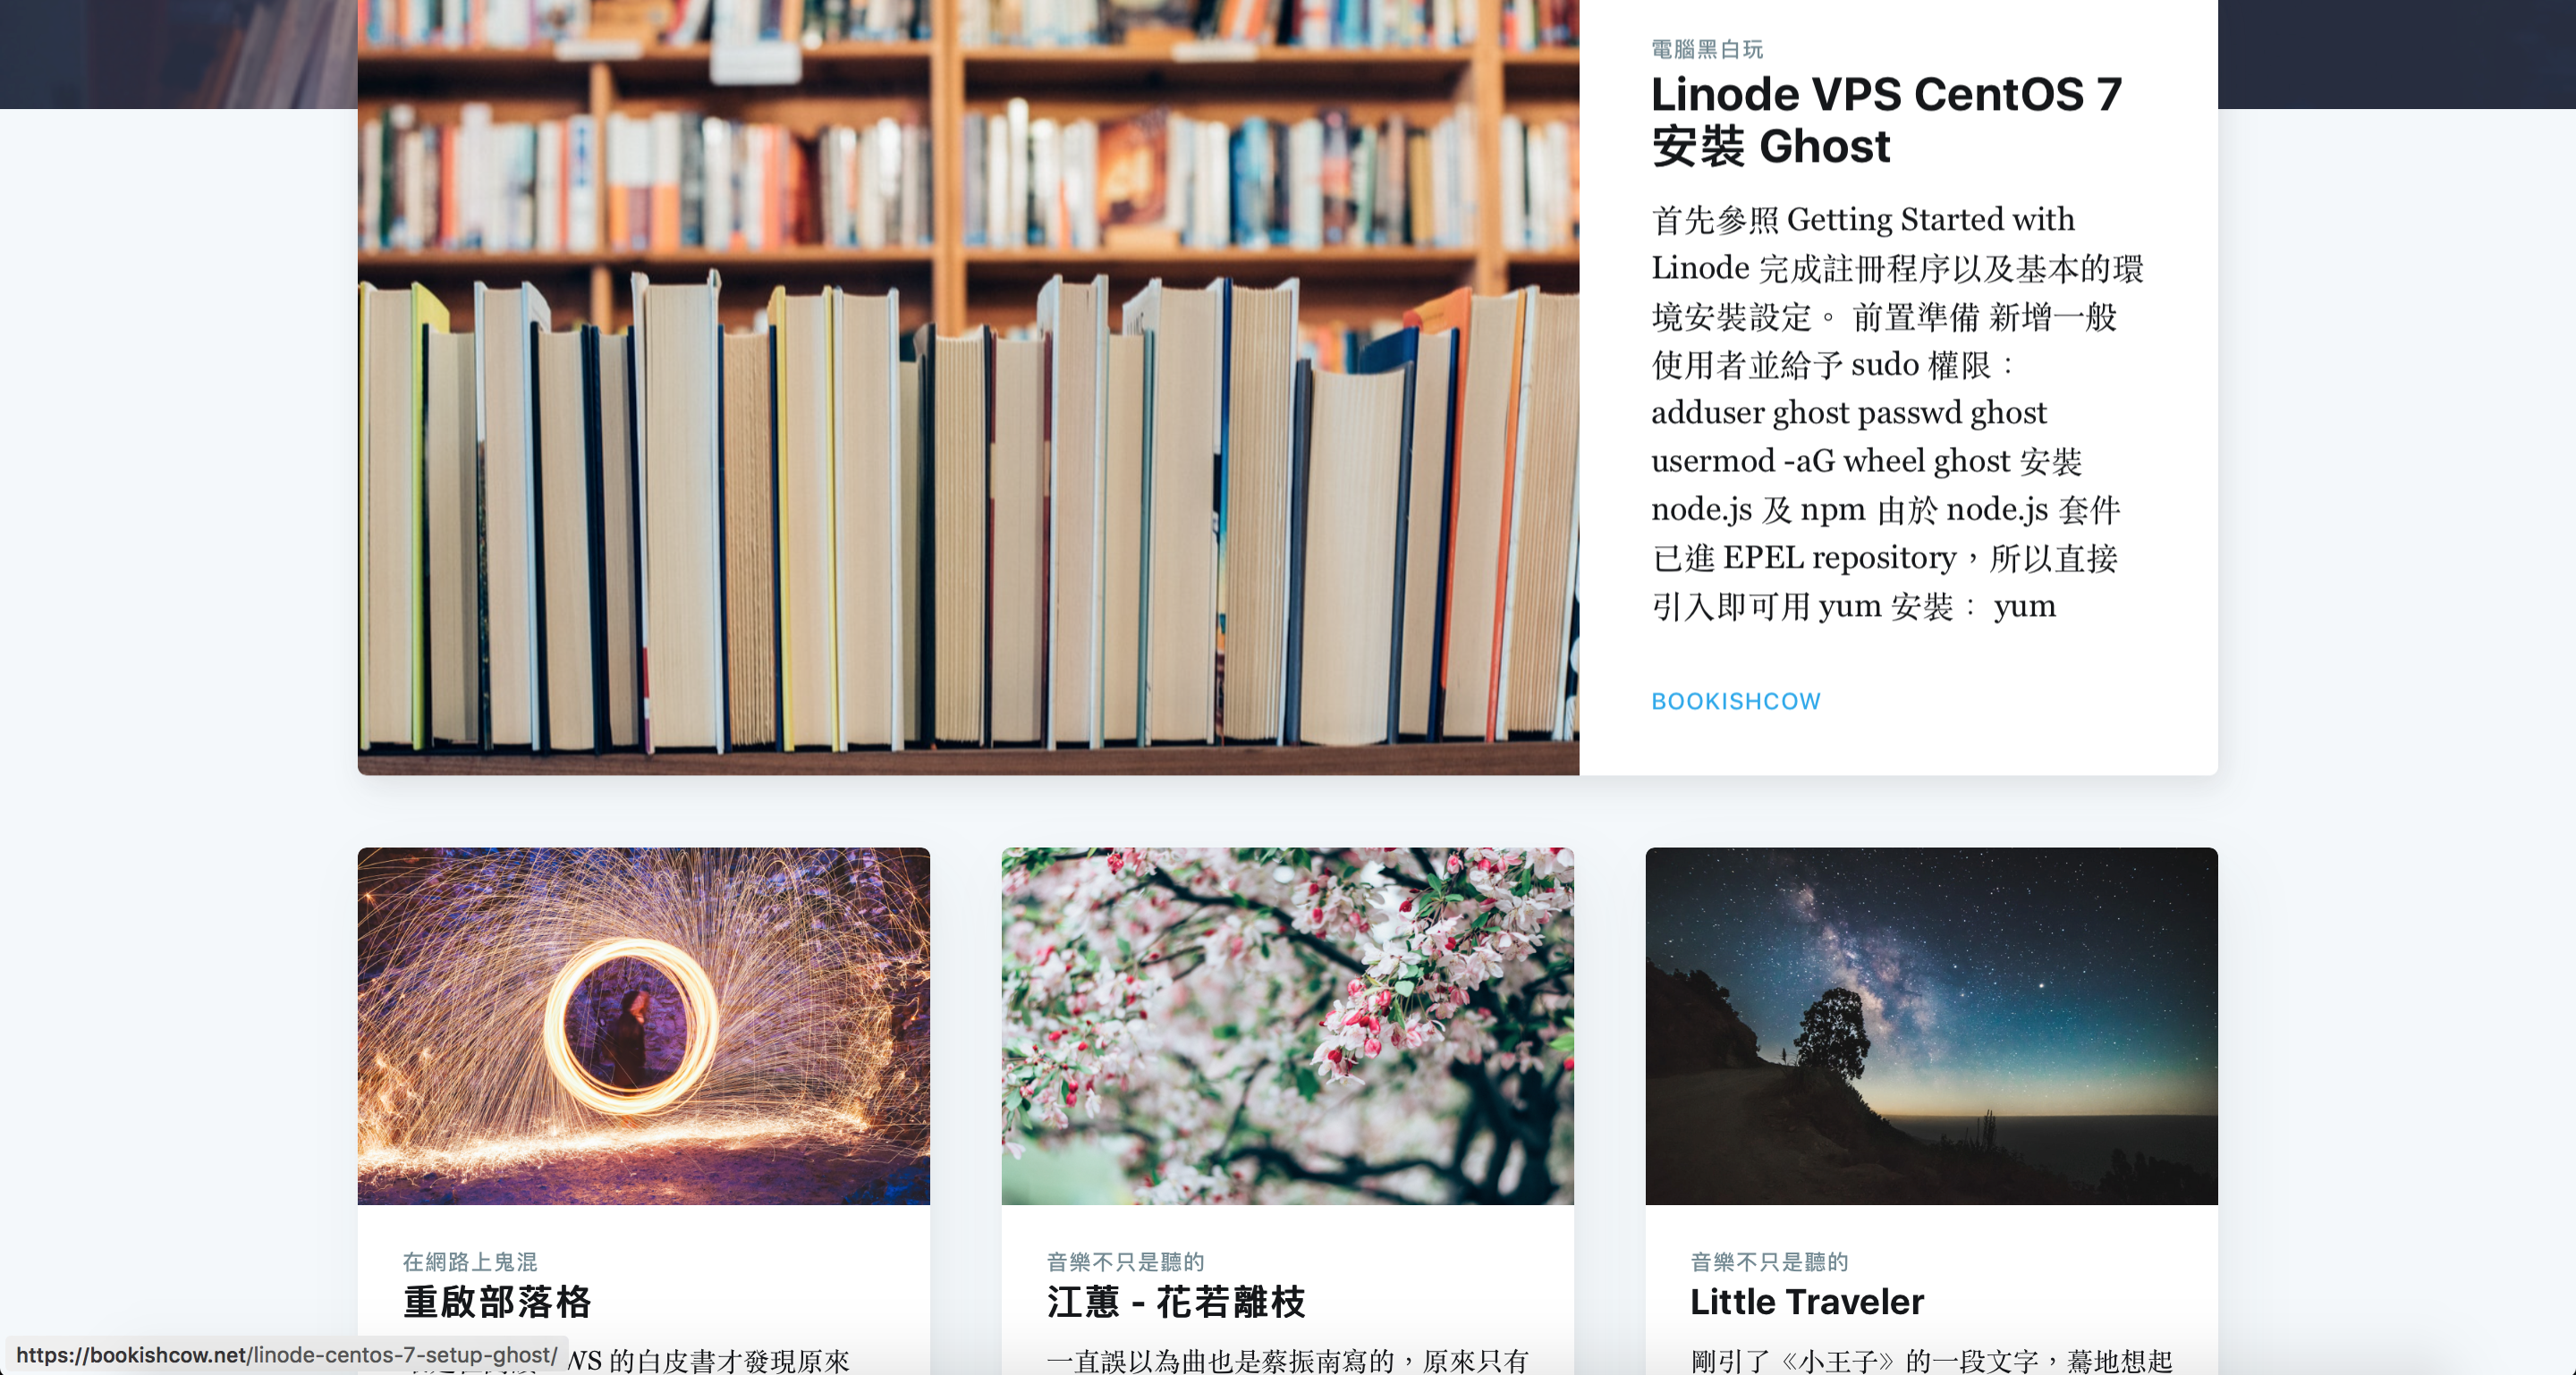Read the 重啟部落格 excerpt mentioning 白皮書

click(x=710, y=1360)
